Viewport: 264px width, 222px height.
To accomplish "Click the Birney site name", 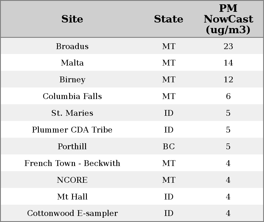I will [72, 80].
